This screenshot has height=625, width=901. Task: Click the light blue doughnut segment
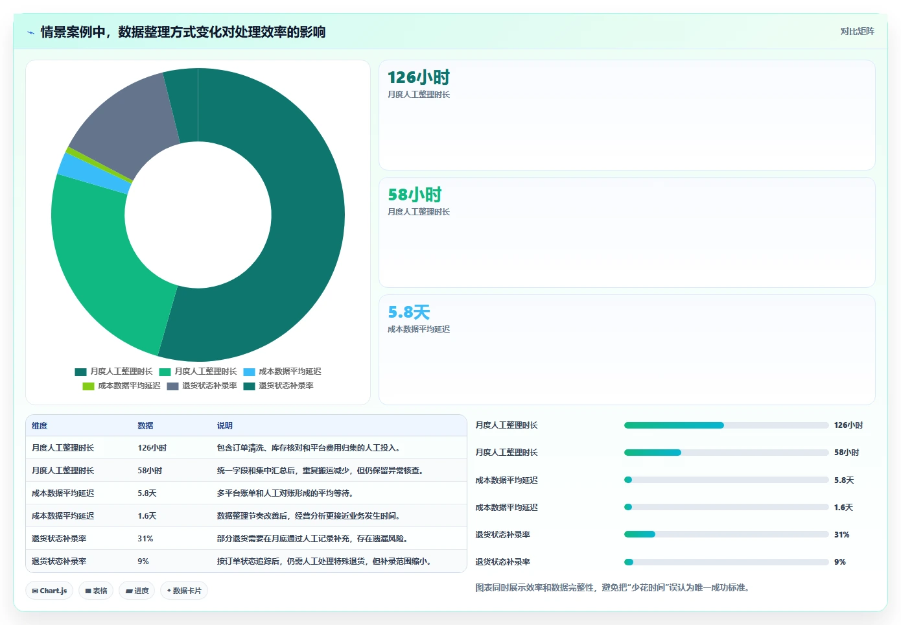pos(96,173)
